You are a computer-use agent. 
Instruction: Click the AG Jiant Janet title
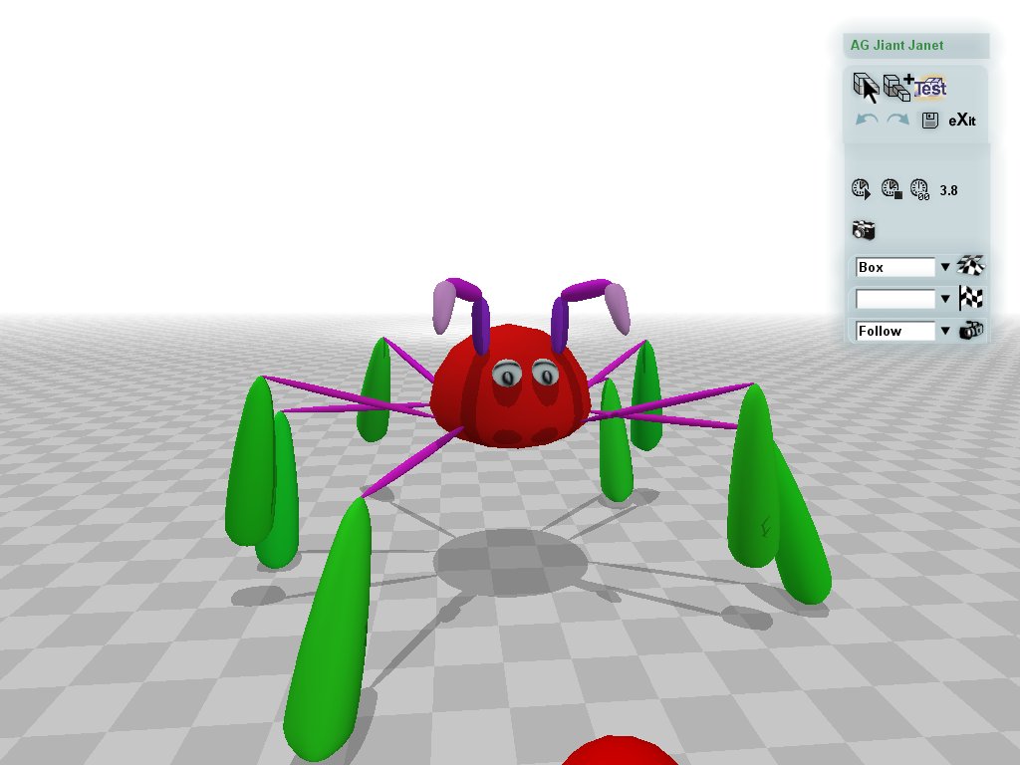coord(896,46)
